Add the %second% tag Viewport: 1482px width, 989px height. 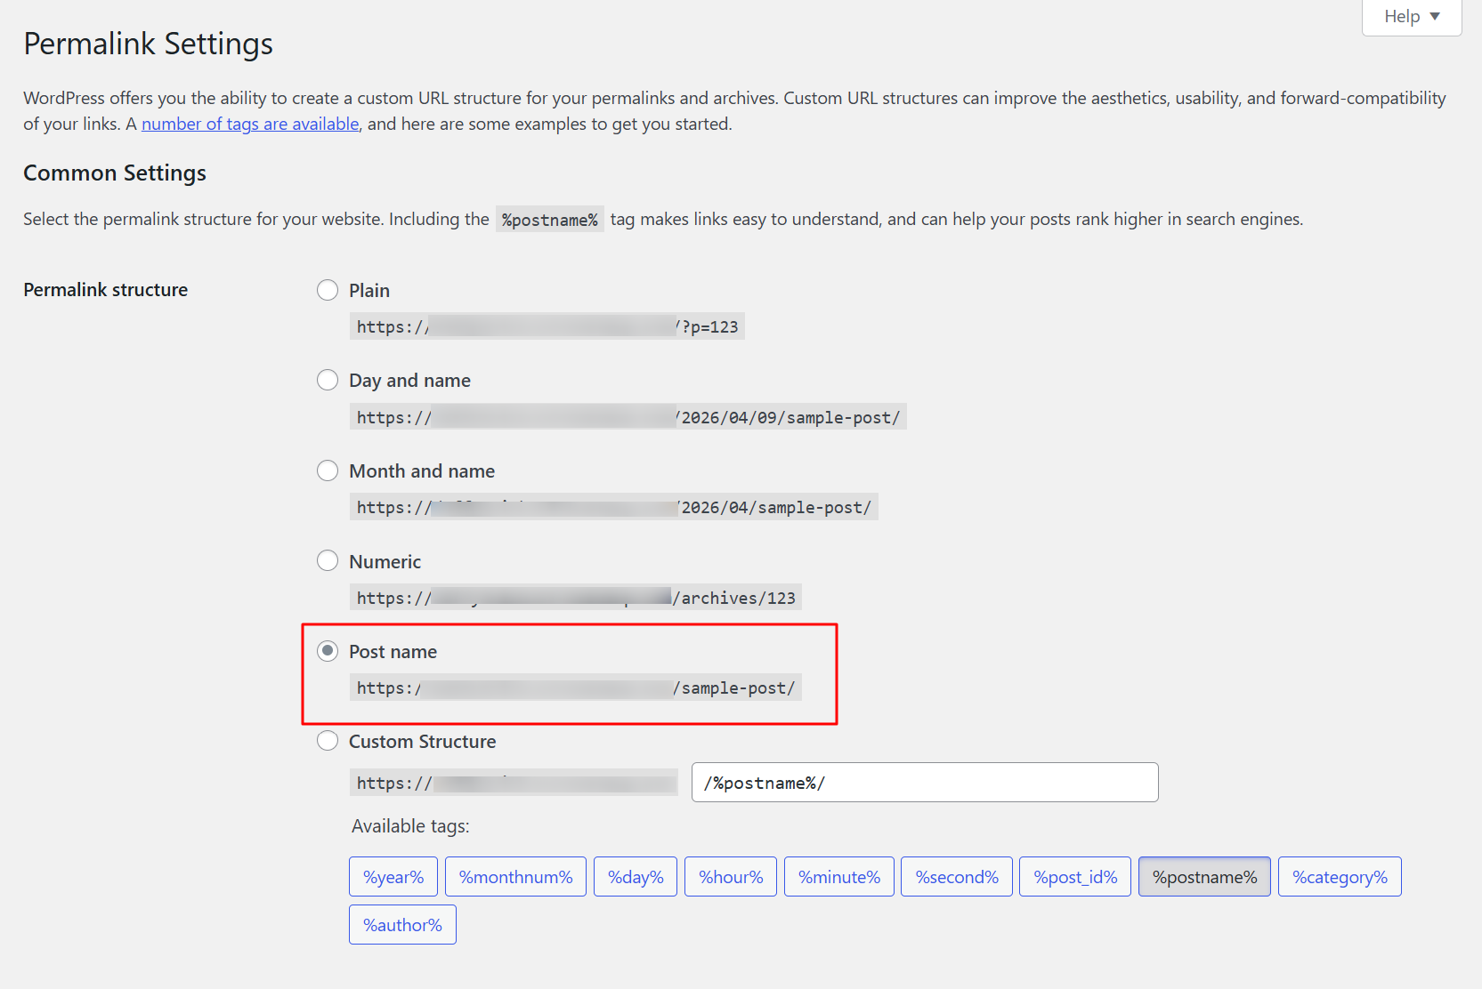click(x=957, y=877)
